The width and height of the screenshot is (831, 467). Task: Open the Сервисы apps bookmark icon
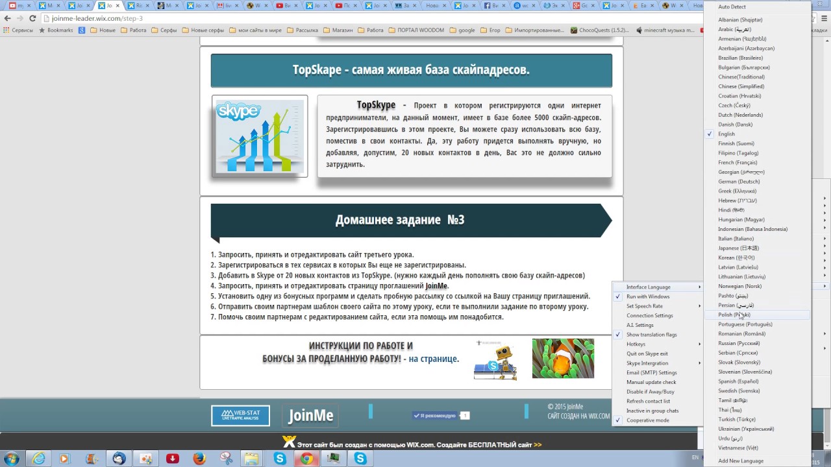tap(18, 30)
